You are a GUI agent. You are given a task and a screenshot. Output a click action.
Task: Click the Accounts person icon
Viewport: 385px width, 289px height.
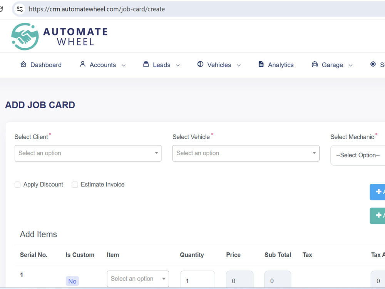pos(83,64)
